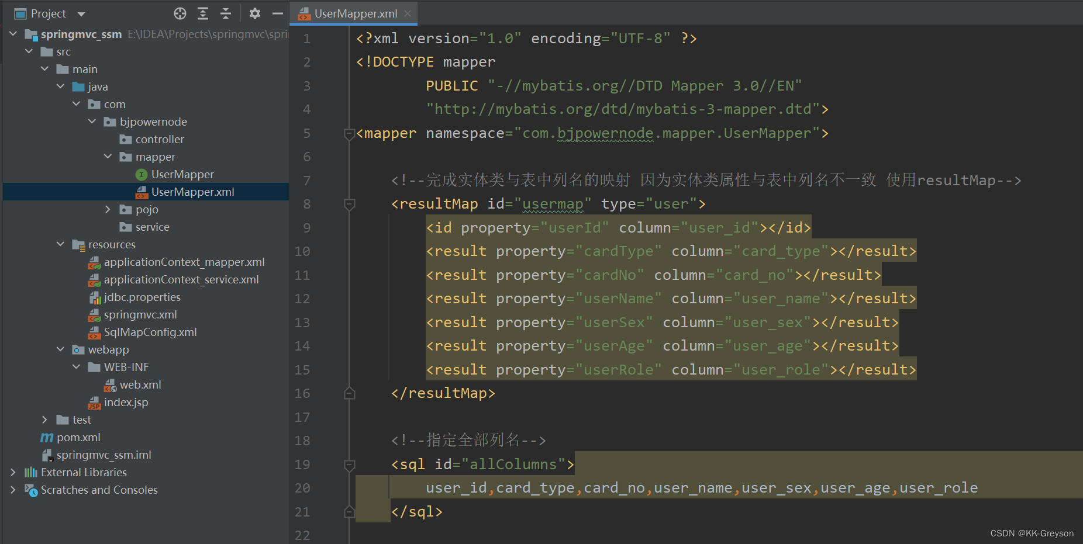
Task: Click the XML icon beside web.xml
Action: 110,385
